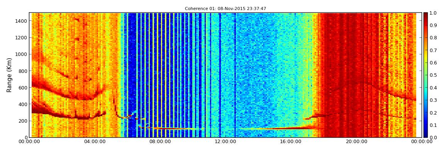Image resolution: width=444 pixels, height=157 pixels.
Task: Click the '800' range tick label
Action: pyautogui.click(x=23, y=71)
